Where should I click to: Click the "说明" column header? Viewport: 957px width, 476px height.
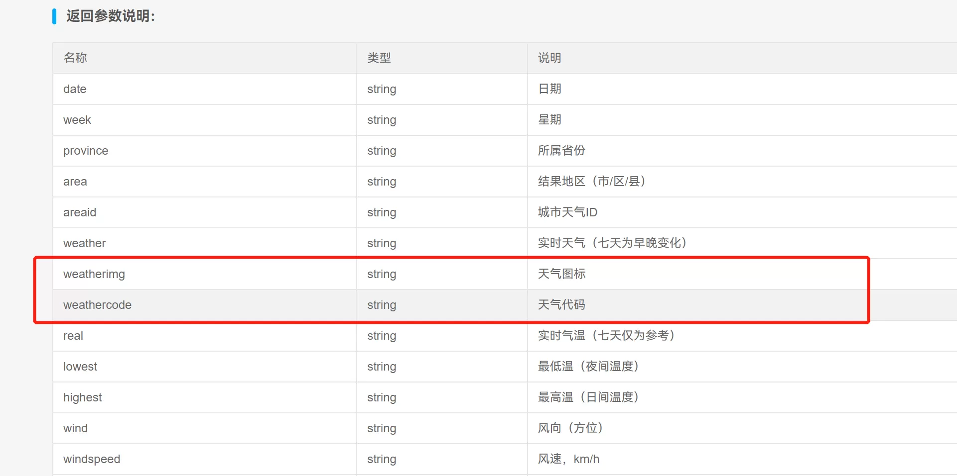pos(549,58)
